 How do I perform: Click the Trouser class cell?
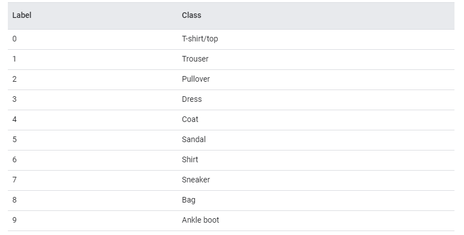tap(195, 59)
